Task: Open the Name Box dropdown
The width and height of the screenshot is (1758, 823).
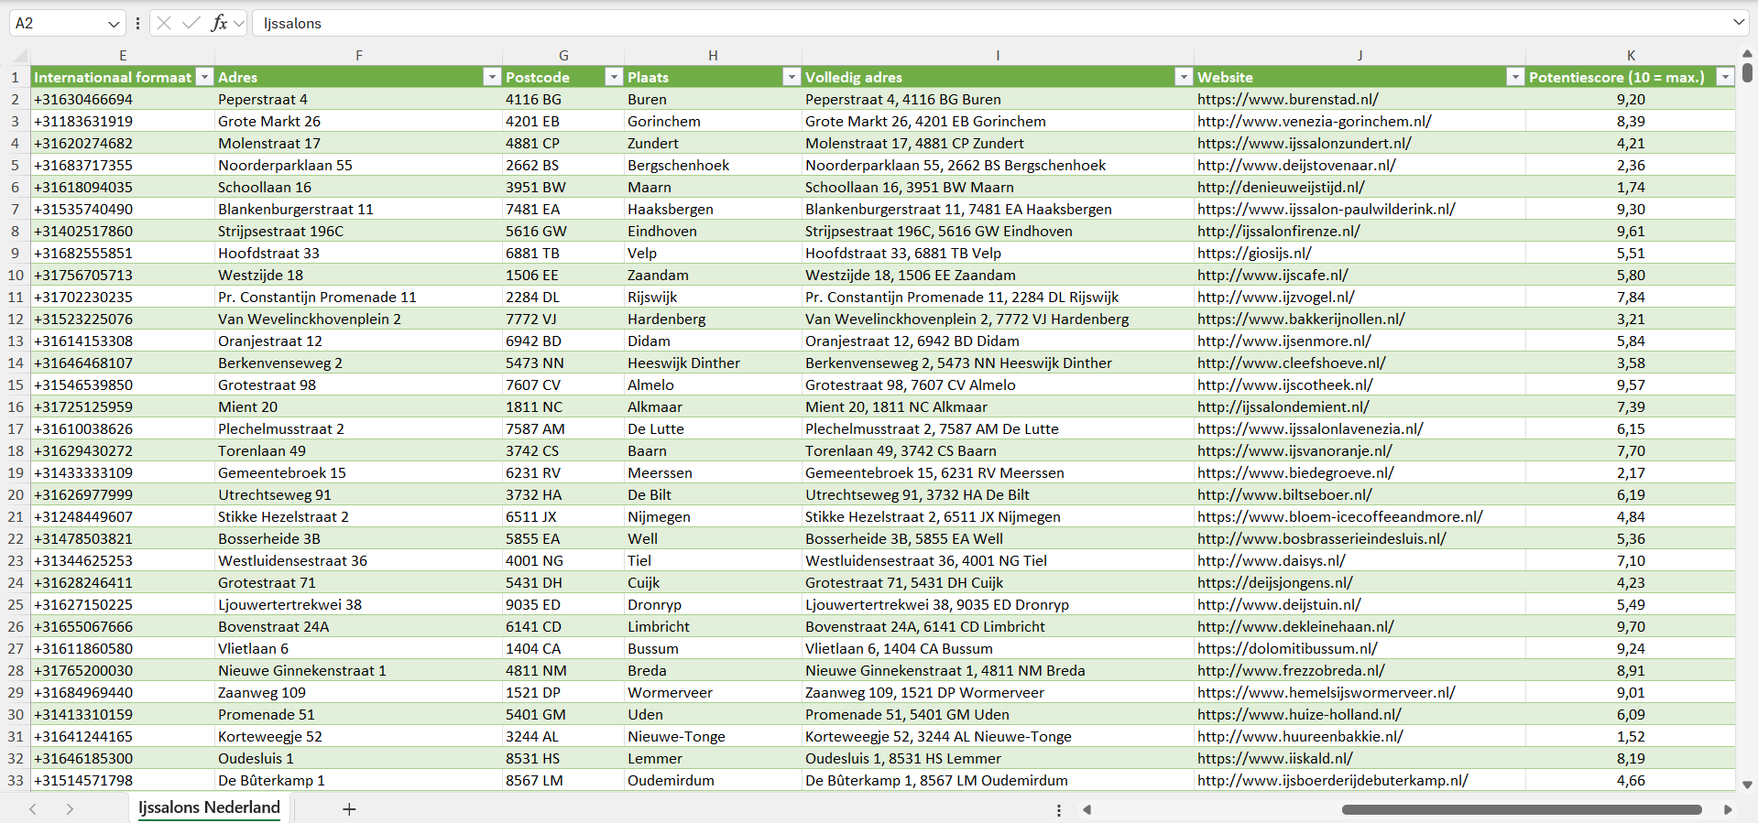Action: 114,24
